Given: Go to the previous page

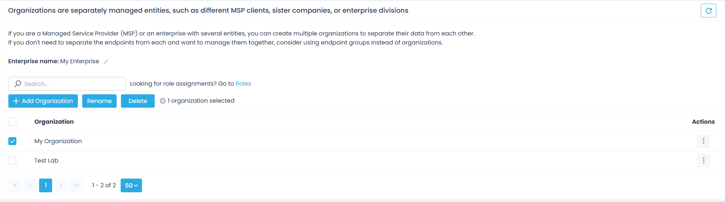Looking at the screenshot, I should [x=30, y=185].
